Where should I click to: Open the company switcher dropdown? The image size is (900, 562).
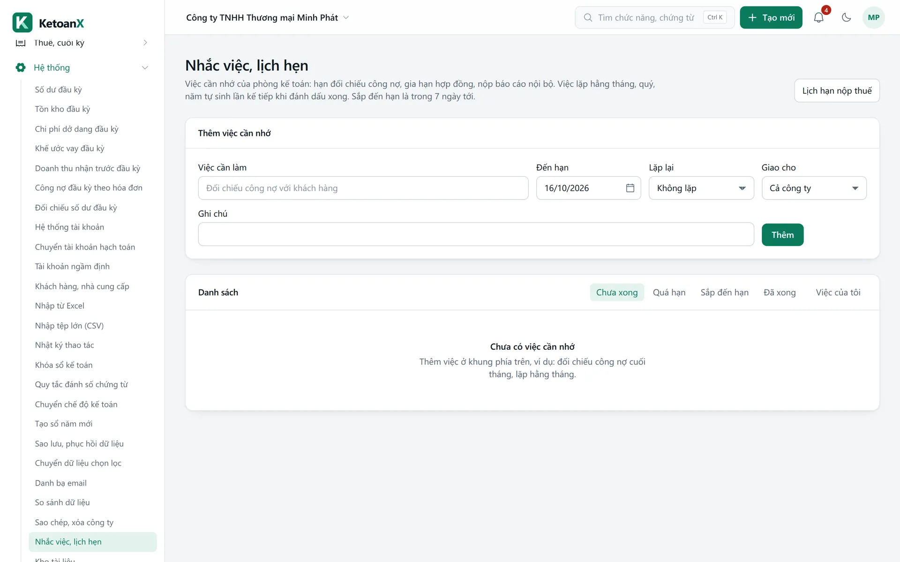click(268, 17)
